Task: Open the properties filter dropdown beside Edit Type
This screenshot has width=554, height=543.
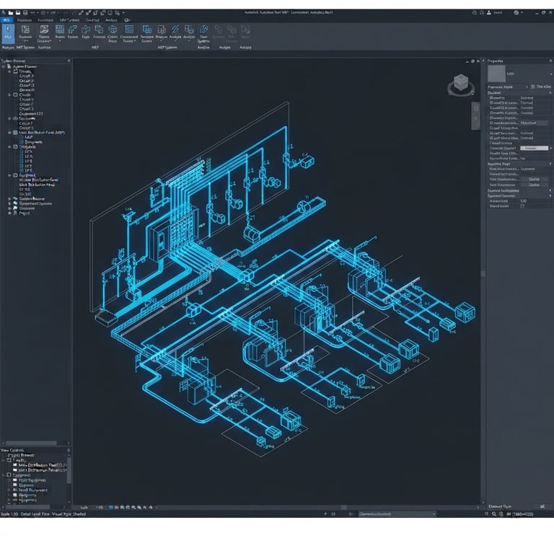Action: [527, 87]
